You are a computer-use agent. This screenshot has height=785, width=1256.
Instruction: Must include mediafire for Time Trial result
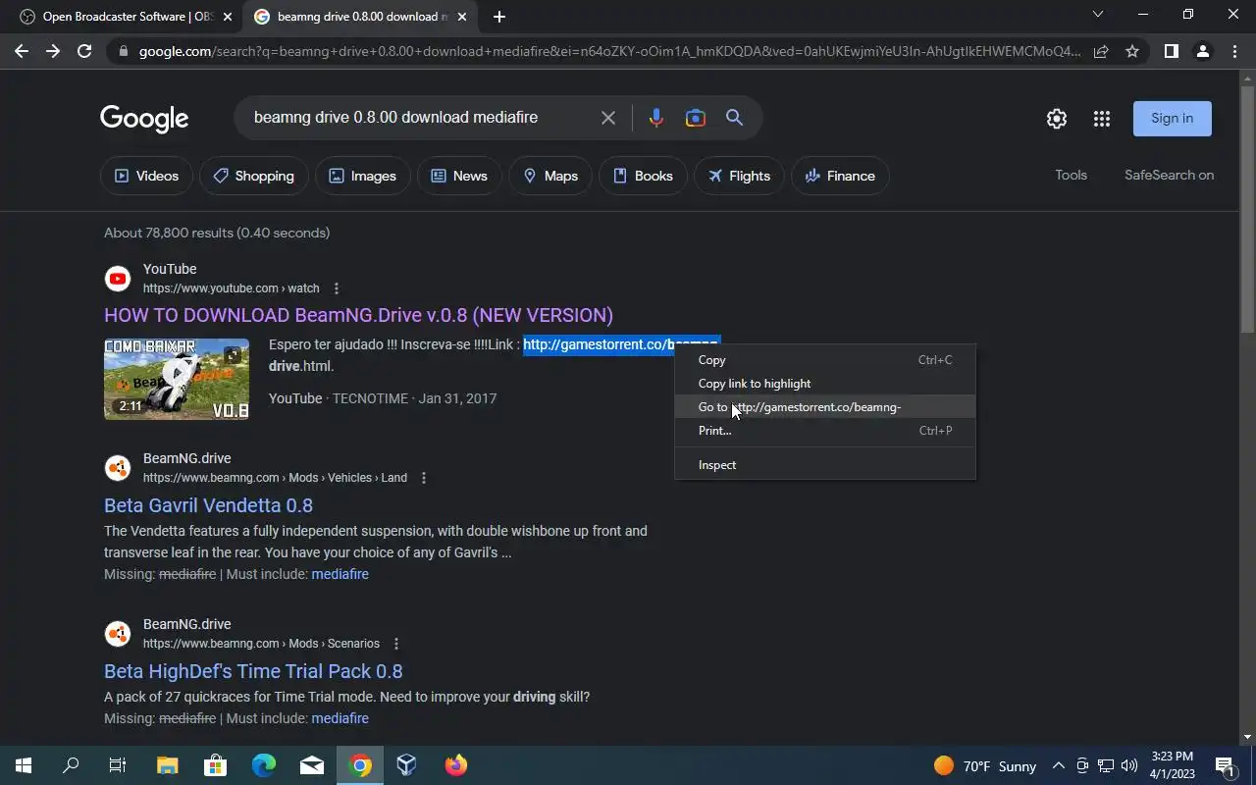340,718
